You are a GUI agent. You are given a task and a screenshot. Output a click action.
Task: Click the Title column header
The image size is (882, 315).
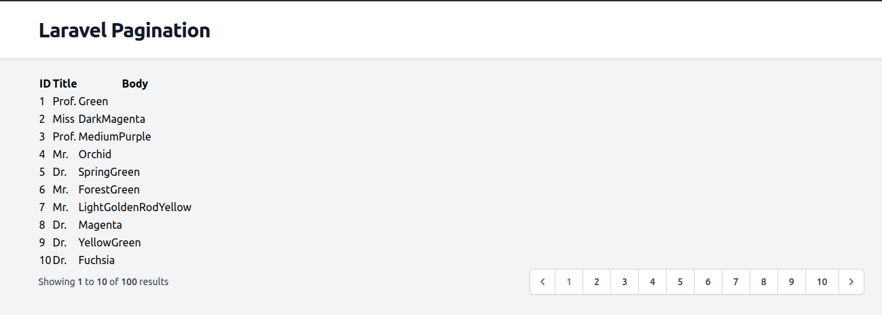coord(65,84)
